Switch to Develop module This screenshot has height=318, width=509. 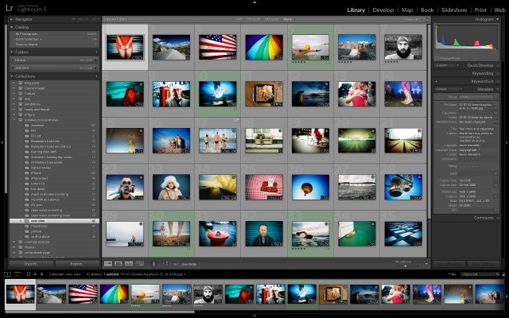coord(383,10)
